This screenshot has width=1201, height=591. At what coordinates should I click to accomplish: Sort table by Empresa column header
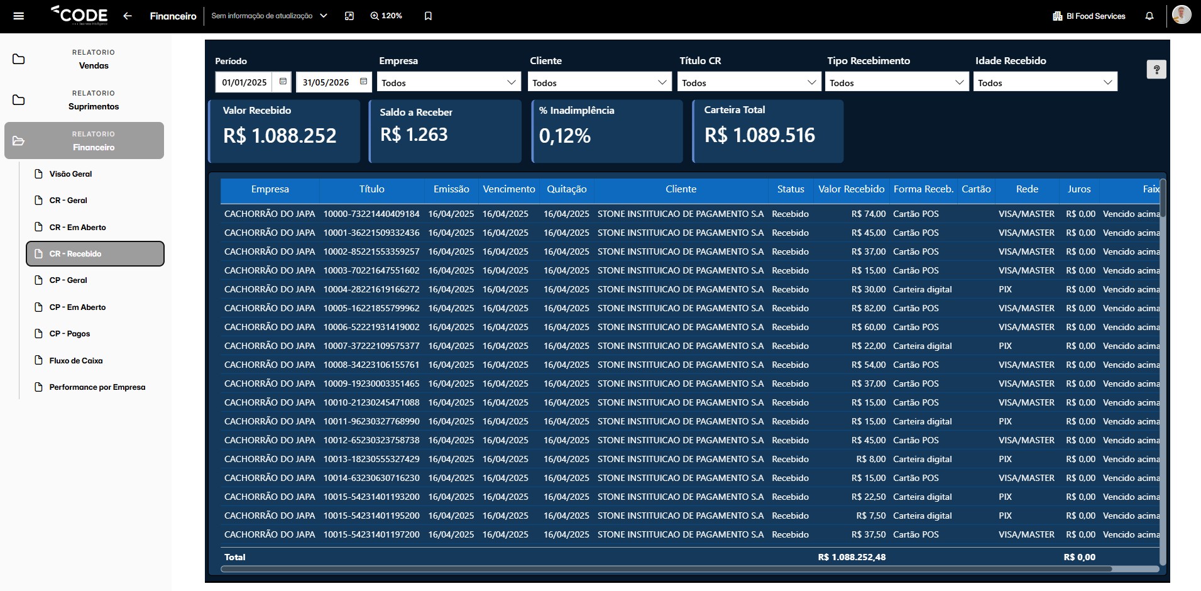click(270, 189)
